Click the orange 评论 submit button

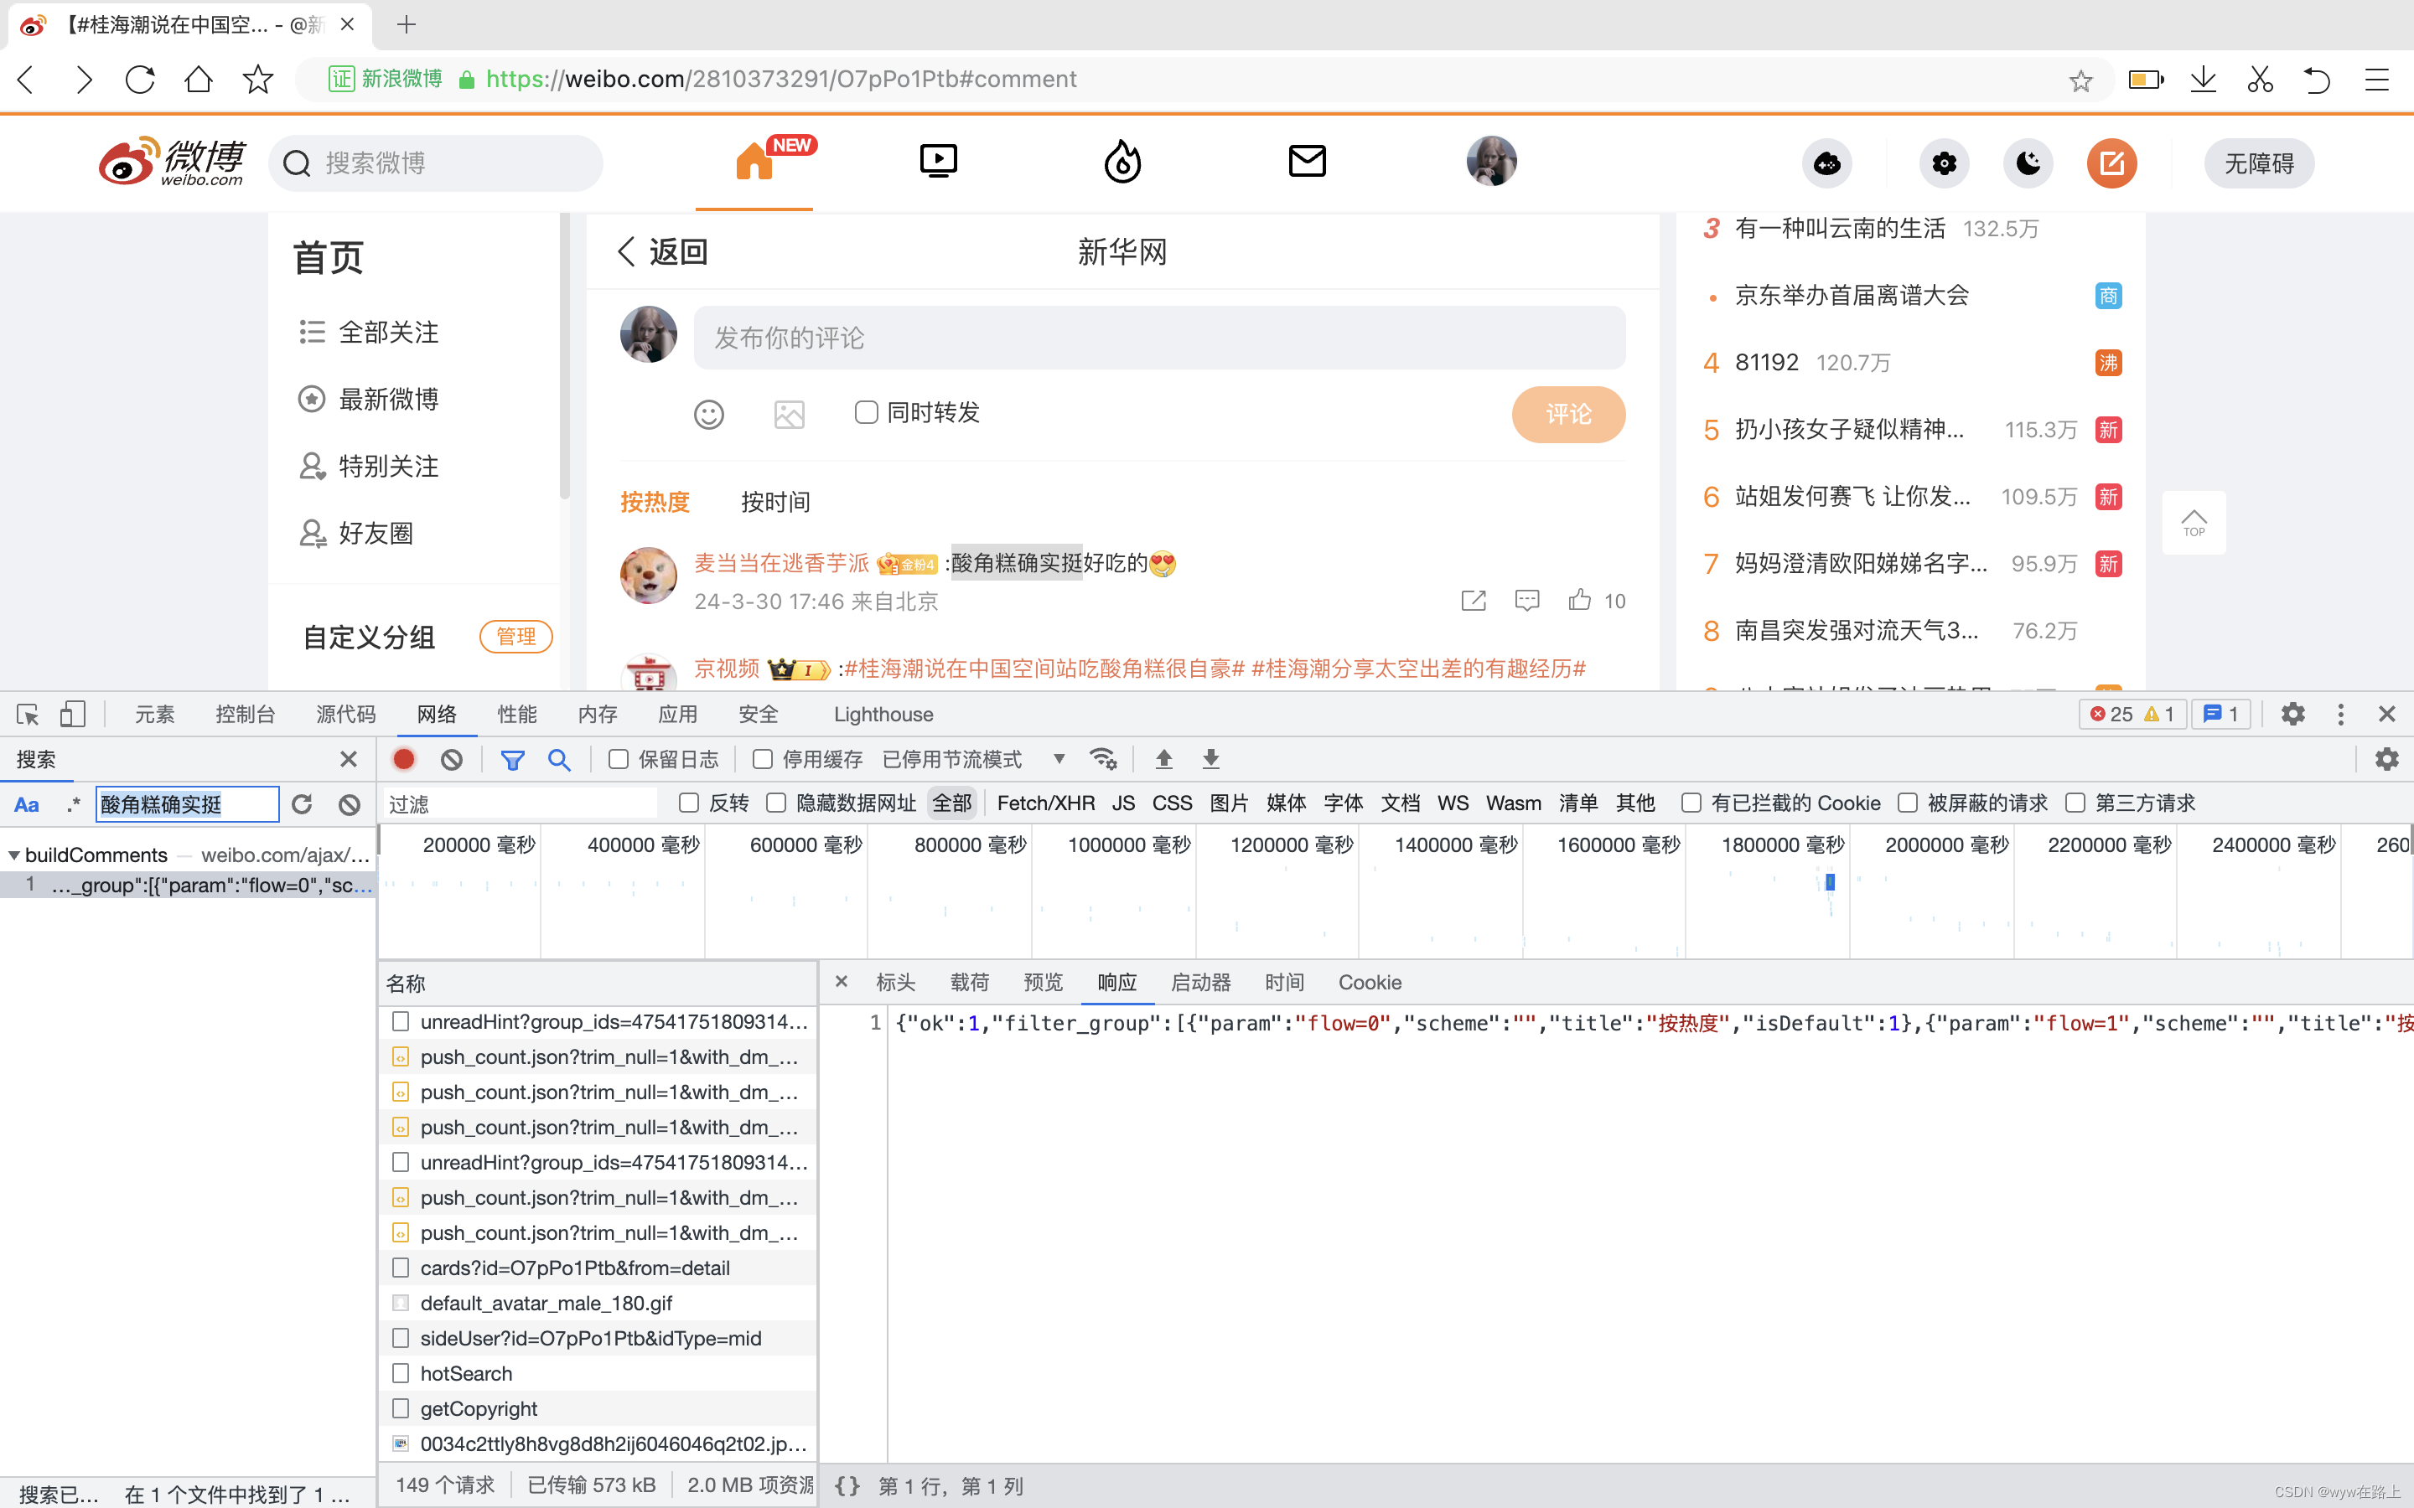(1568, 414)
